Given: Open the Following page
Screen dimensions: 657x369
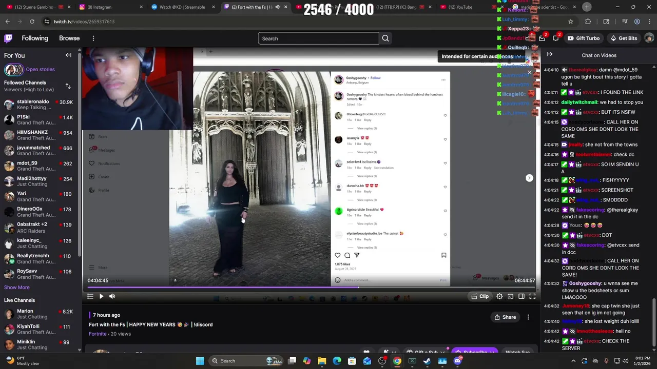Looking at the screenshot, I should pyautogui.click(x=35, y=38).
